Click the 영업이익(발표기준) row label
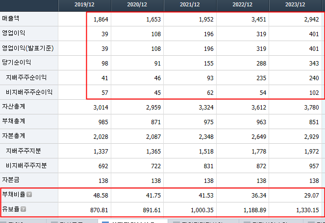This screenshot has width=325, height=223. coord(28,48)
